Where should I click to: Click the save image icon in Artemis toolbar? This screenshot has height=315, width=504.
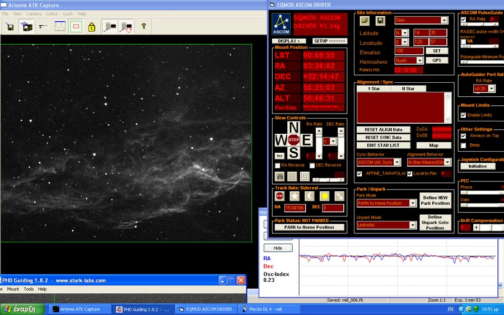(10, 27)
